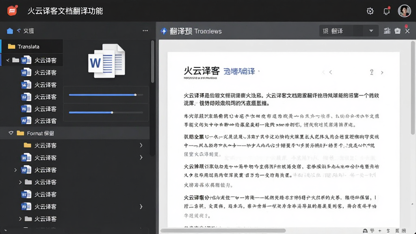Select the Translata folder

[32, 46]
